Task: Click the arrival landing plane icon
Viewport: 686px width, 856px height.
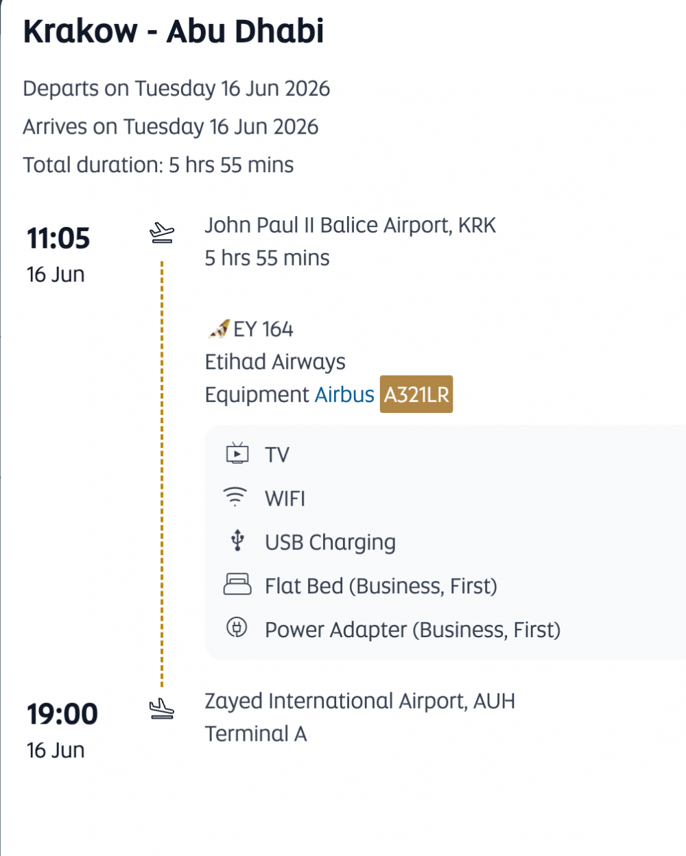Action: [162, 709]
